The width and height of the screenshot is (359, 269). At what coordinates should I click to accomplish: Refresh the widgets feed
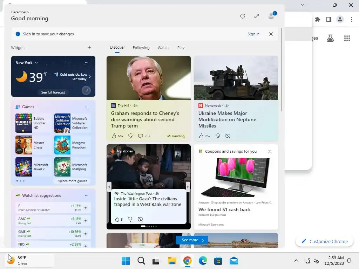[243, 16]
